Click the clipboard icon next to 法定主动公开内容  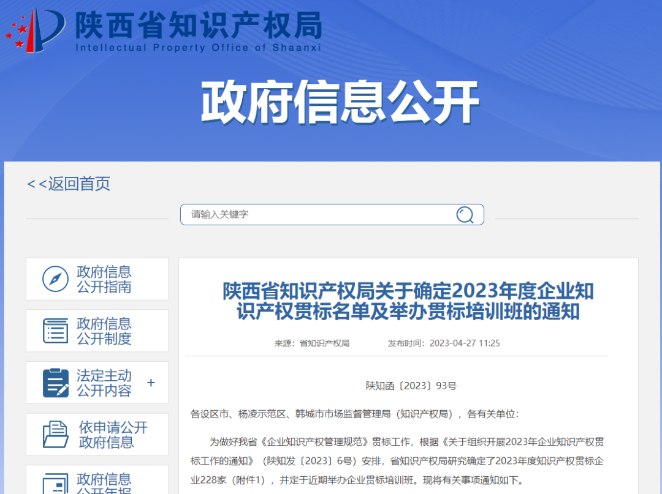click(x=55, y=382)
